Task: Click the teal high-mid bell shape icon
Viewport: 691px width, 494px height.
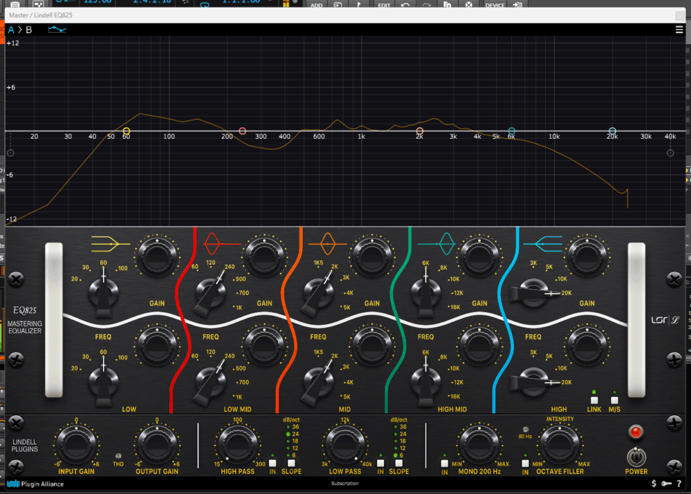Action: point(437,244)
